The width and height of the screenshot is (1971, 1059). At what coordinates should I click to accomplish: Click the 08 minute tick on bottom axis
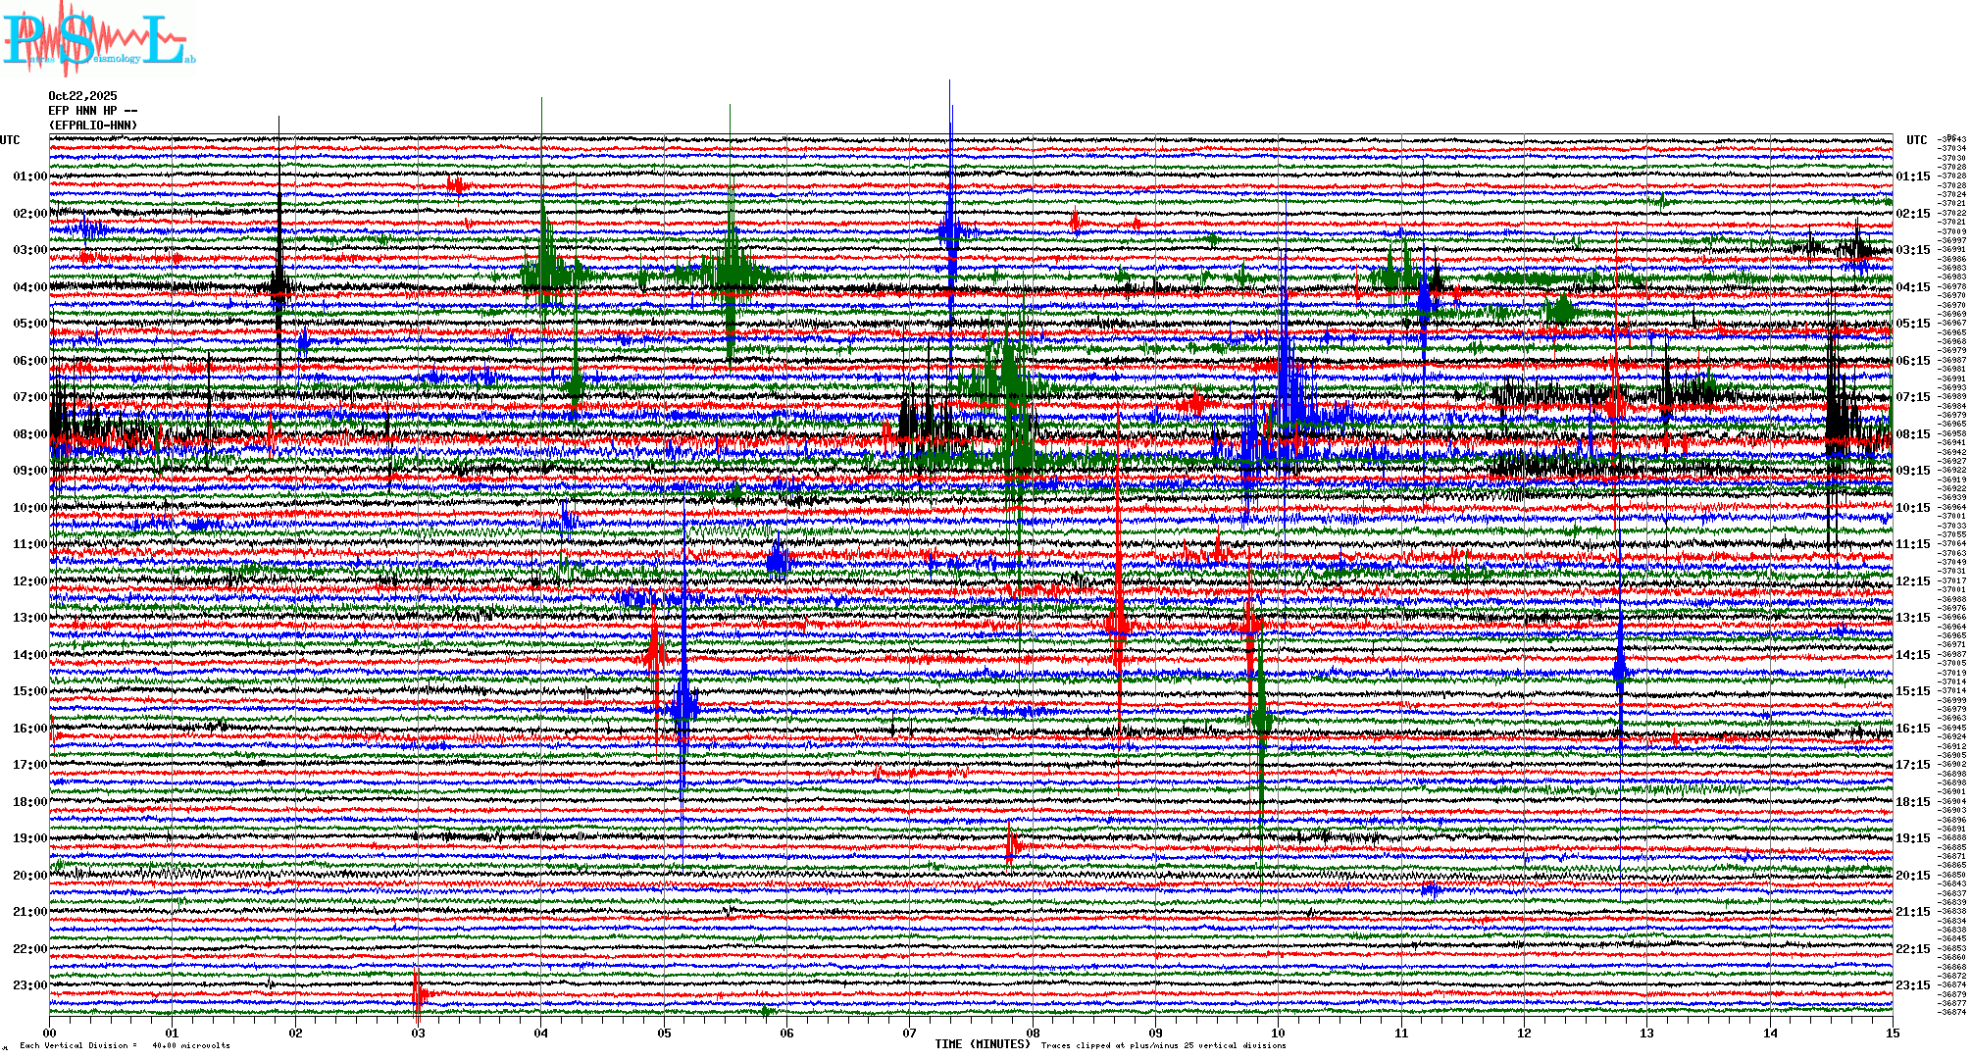click(x=1033, y=1033)
